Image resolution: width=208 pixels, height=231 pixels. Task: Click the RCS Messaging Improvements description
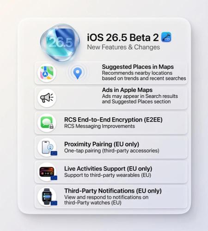99,126
